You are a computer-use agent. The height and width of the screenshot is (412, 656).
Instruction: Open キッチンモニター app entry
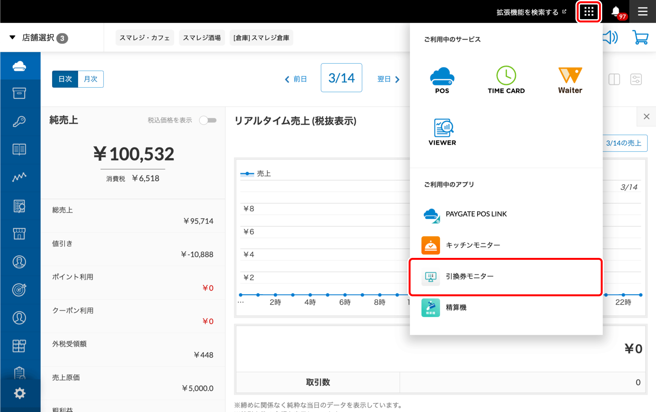(473, 245)
